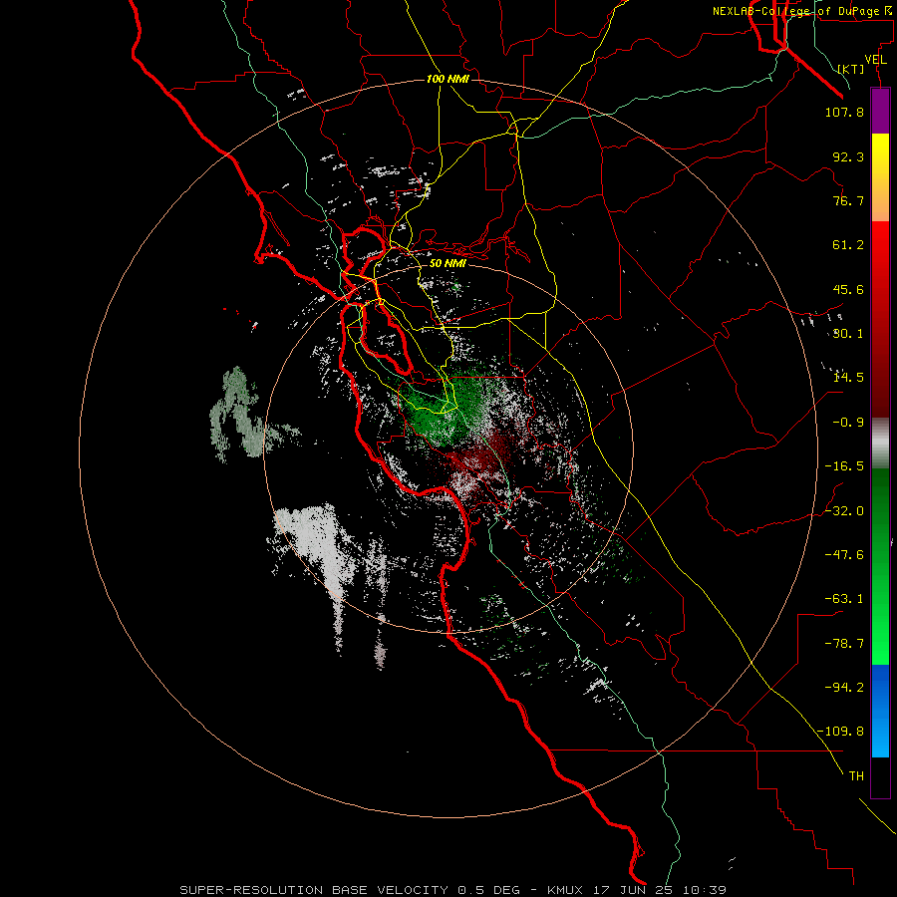897x897 pixels.
Task: Click the 100 NMI range ring label
Action: click(448, 79)
